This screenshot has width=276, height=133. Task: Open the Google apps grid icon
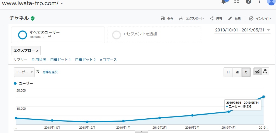pyautogui.click(x=237, y=2)
